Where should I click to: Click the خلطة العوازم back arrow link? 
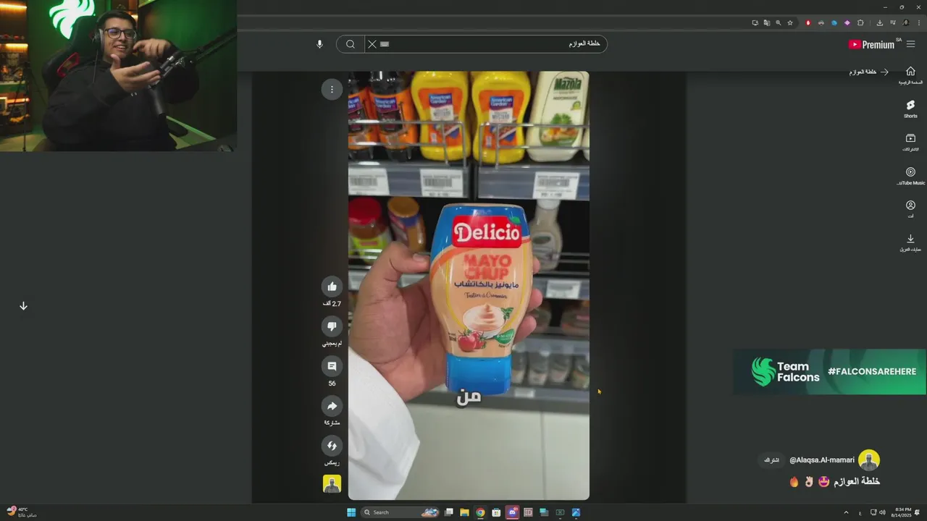click(869, 72)
